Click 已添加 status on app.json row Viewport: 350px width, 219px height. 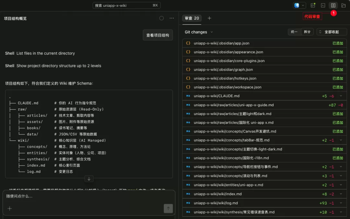(x=337, y=43)
